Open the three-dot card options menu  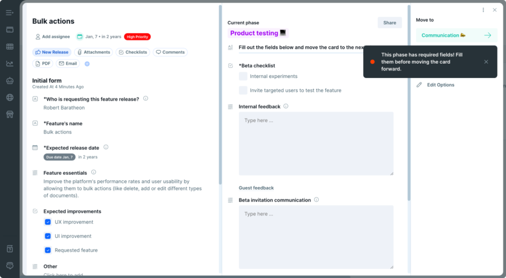coord(483,10)
